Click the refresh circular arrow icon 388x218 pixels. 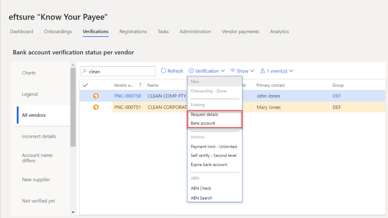pos(163,71)
